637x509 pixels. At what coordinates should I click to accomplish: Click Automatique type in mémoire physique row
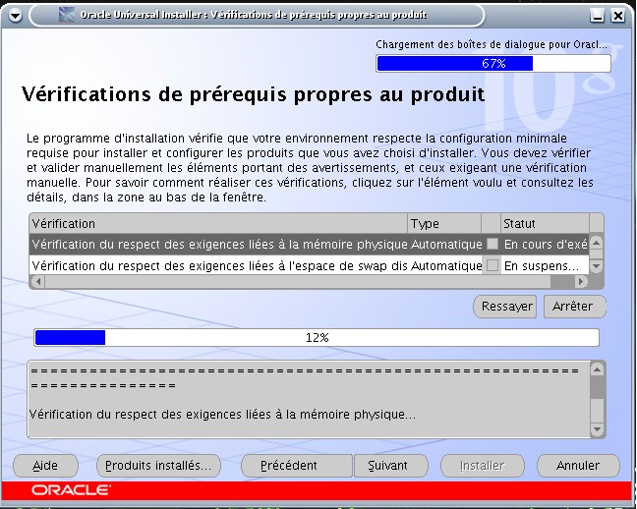[446, 244]
